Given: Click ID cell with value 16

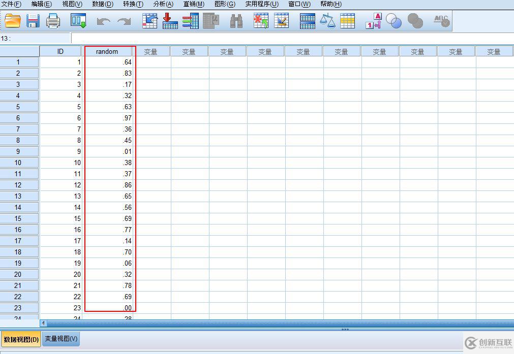Looking at the screenshot, I should pos(61,230).
